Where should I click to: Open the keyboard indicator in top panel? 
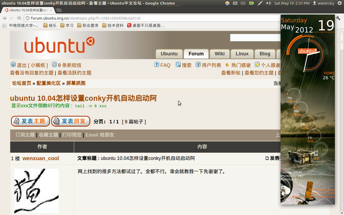coord(235,3)
